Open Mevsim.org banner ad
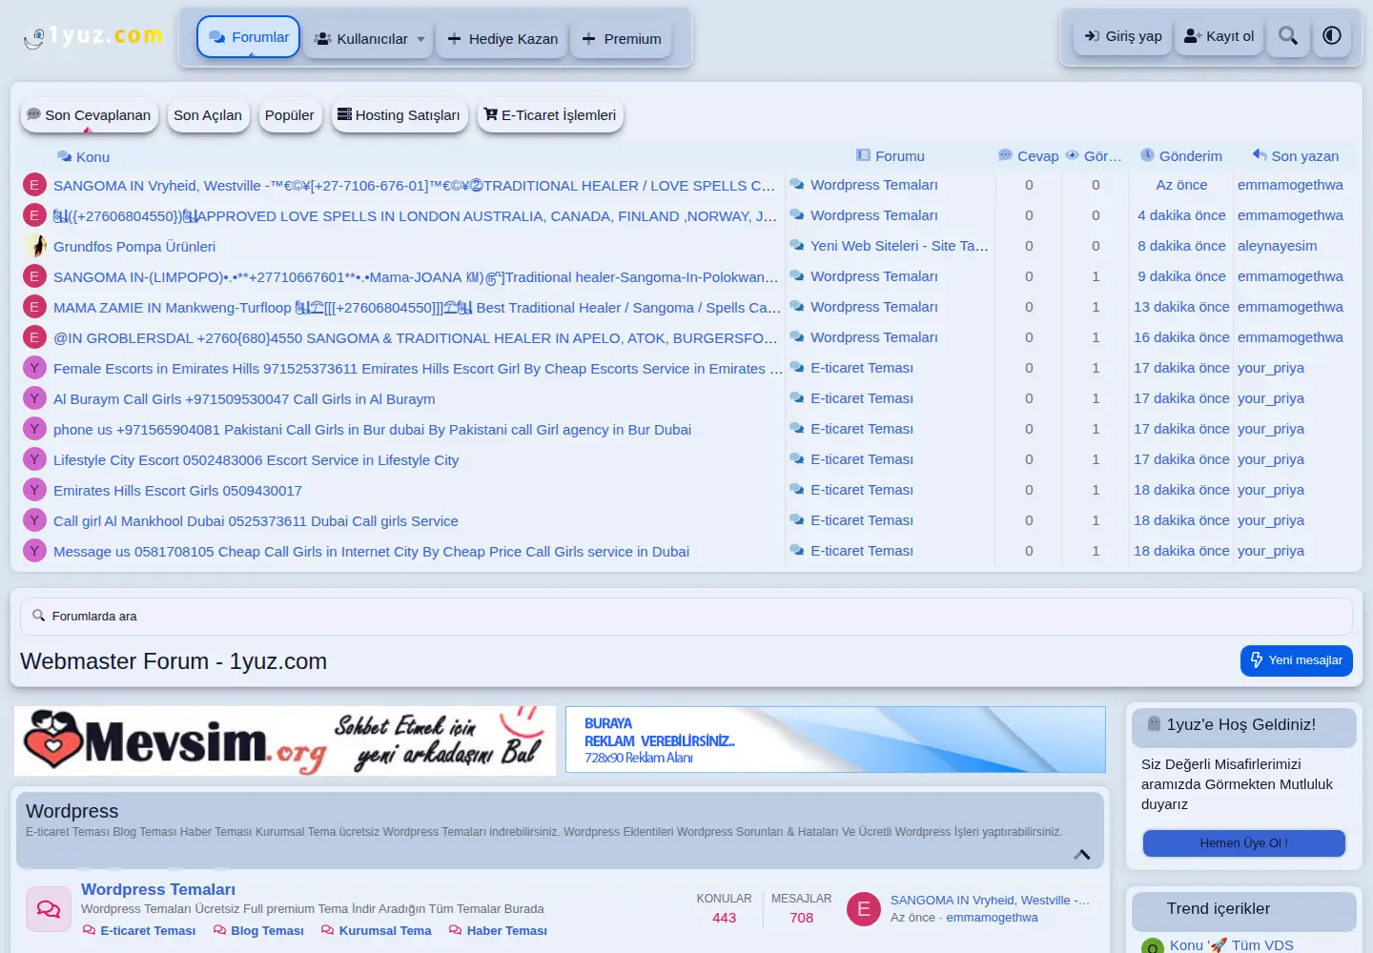Screen dimensions: 1373x953 click(285, 740)
